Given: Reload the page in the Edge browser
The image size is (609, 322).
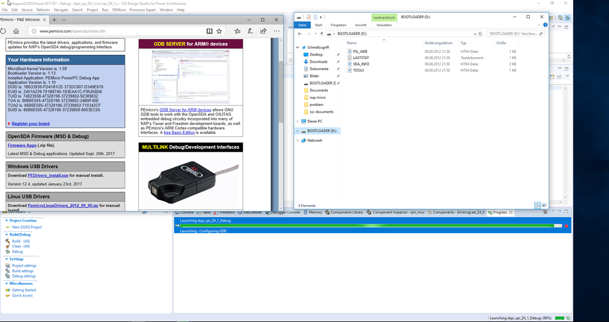Looking at the screenshot, I should pos(2,31).
